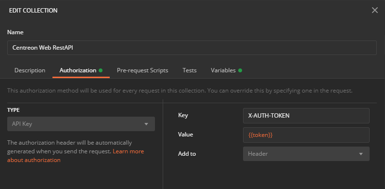
Task: Click the arrow on Header dropdown
Action: click(x=360, y=154)
